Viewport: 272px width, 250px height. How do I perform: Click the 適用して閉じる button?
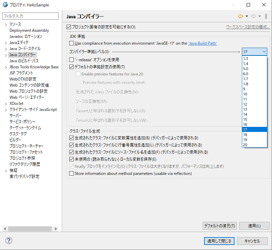click(219, 241)
